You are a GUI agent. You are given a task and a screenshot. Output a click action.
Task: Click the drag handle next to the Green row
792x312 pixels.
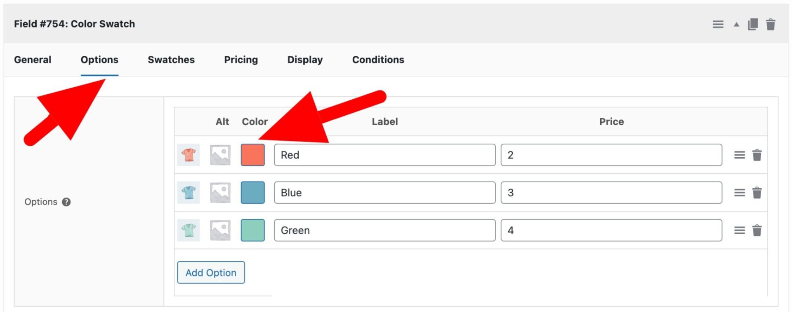(x=739, y=230)
